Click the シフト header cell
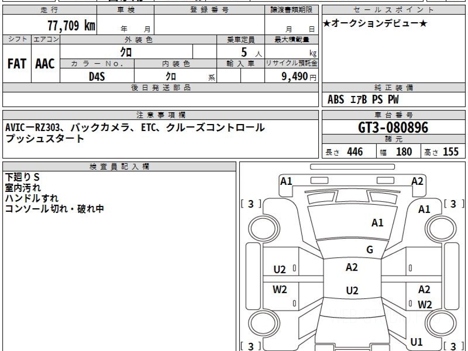The height and width of the screenshot is (351, 468). (17, 39)
